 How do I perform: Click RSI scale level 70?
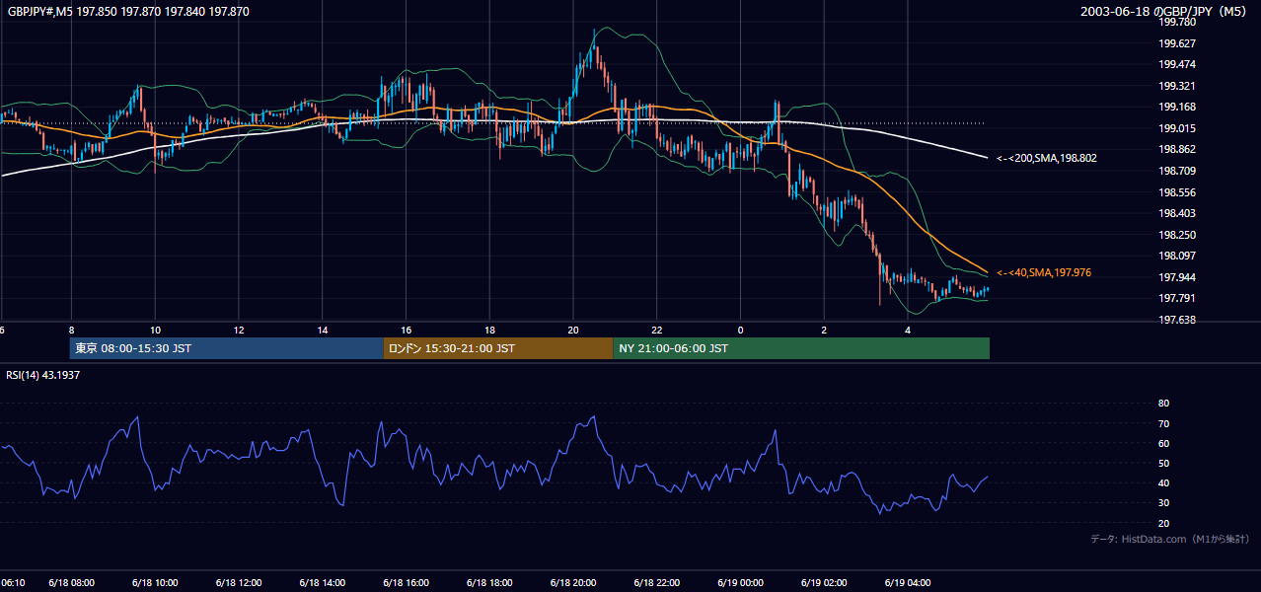point(1163,423)
